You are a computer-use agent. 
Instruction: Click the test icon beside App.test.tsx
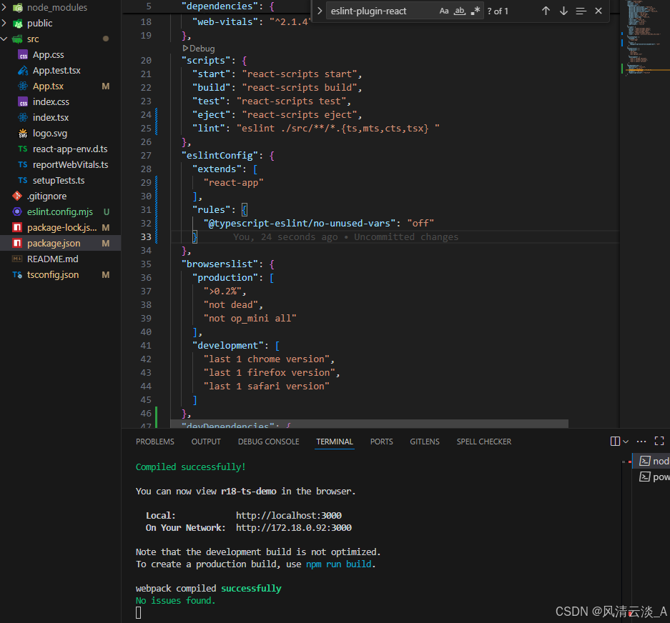(23, 71)
